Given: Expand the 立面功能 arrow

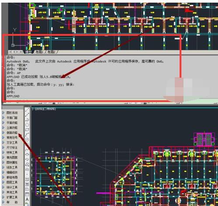Looking at the screenshot, I should pos(3,127).
